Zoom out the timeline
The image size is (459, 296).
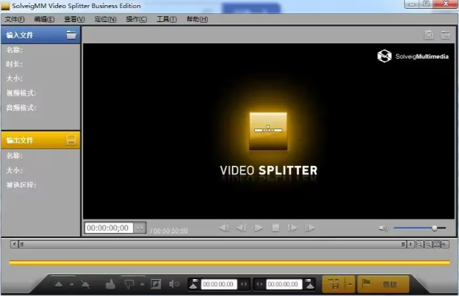pos(420,244)
